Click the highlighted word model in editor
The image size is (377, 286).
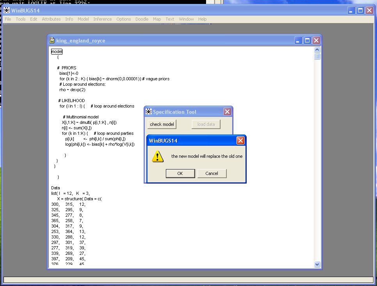pyautogui.click(x=57, y=51)
